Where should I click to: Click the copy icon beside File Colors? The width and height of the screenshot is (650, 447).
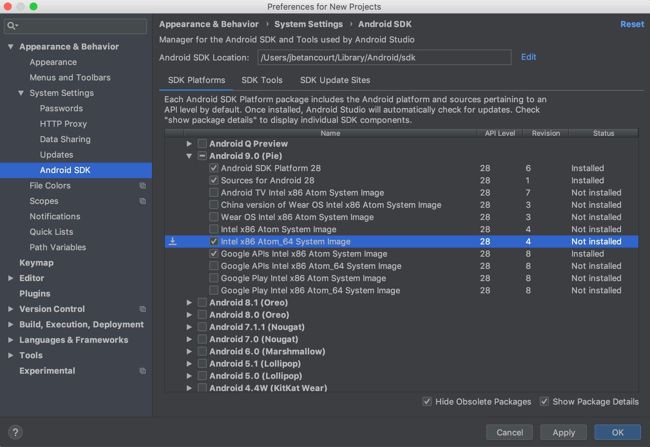click(143, 186)
